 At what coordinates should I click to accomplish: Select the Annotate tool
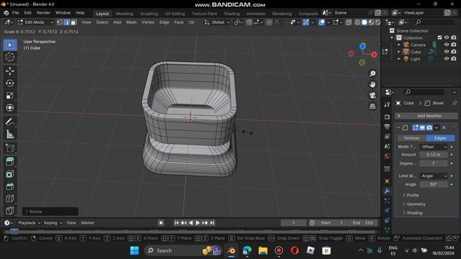pyautogui.click(x=9, y=122)
